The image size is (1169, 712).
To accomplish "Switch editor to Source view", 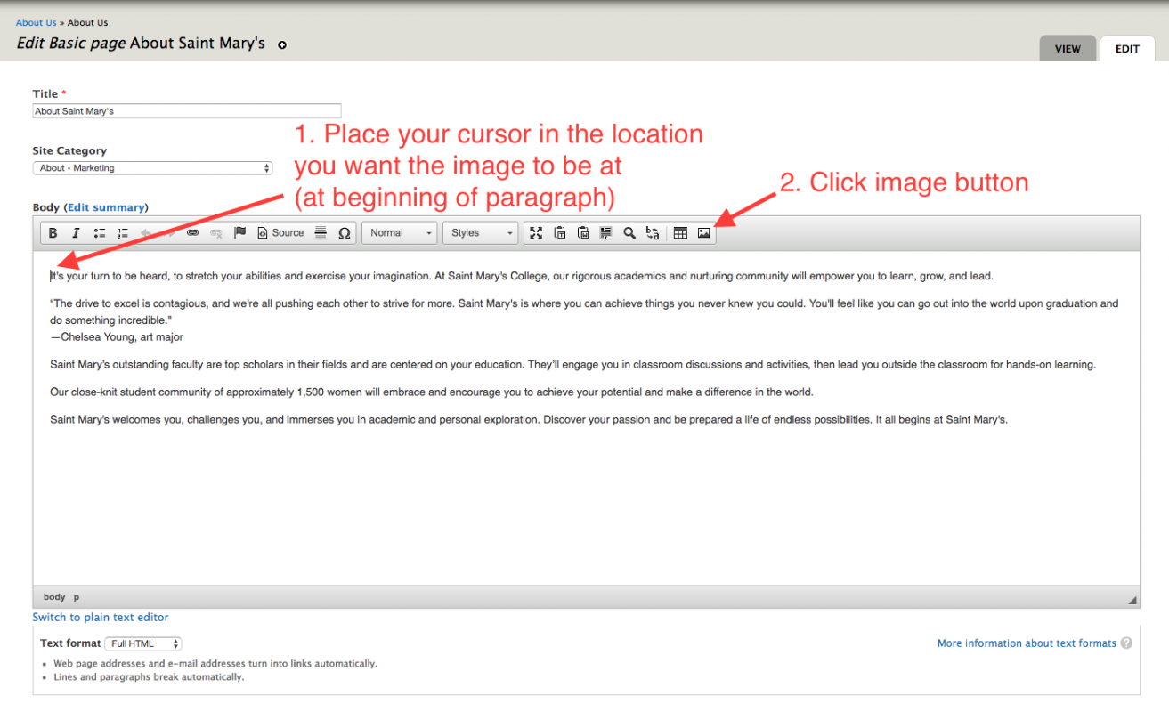I will (280, 233).
